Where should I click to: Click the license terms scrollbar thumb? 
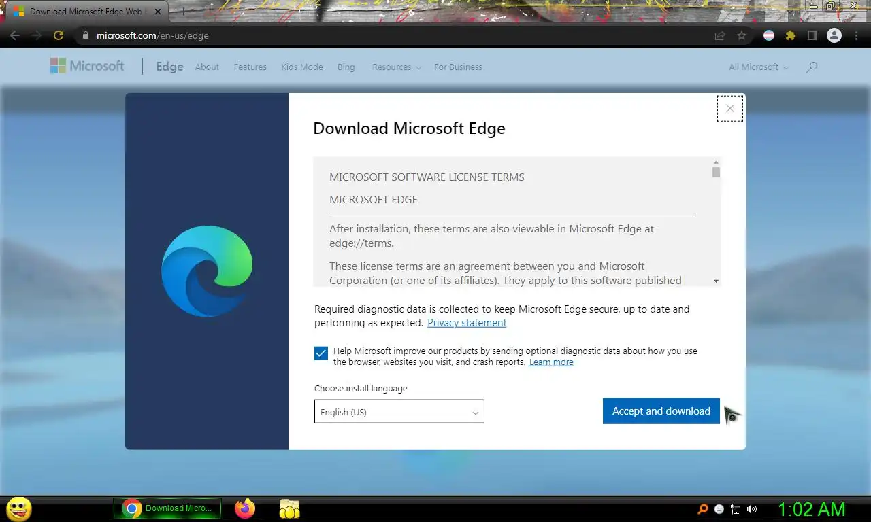[716, 172]
